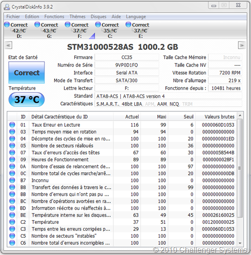
Task: Click status orb for ID B7 row
Action: coord(12,180)
